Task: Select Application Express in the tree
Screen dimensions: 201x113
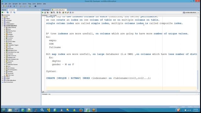Action: (13, 64)
